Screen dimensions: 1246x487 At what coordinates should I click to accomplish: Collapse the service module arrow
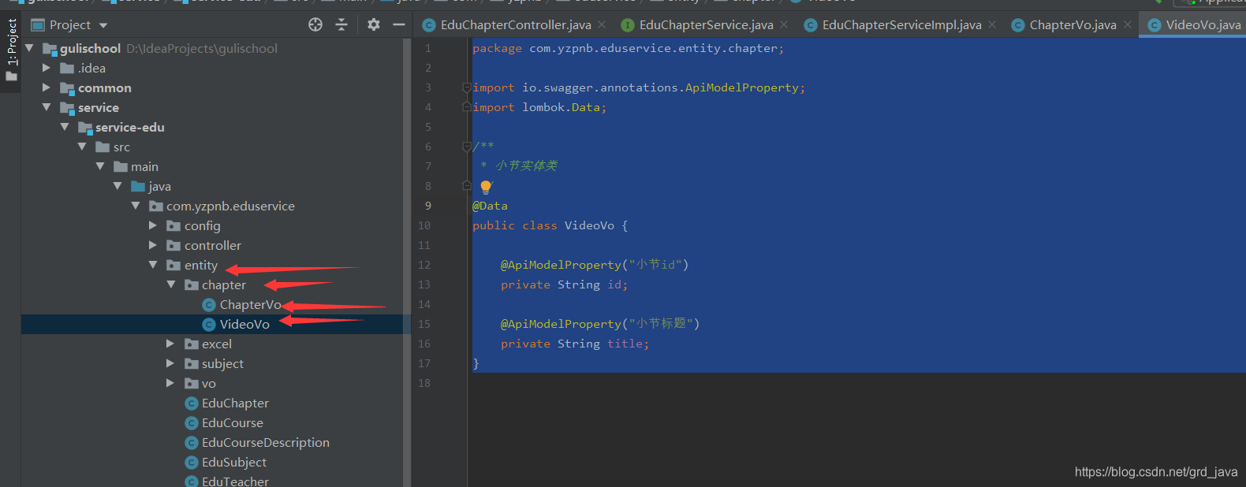[x=47, y=107]
